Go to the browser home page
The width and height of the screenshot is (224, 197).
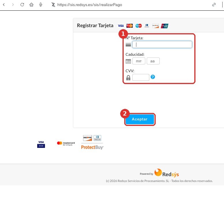31,5
